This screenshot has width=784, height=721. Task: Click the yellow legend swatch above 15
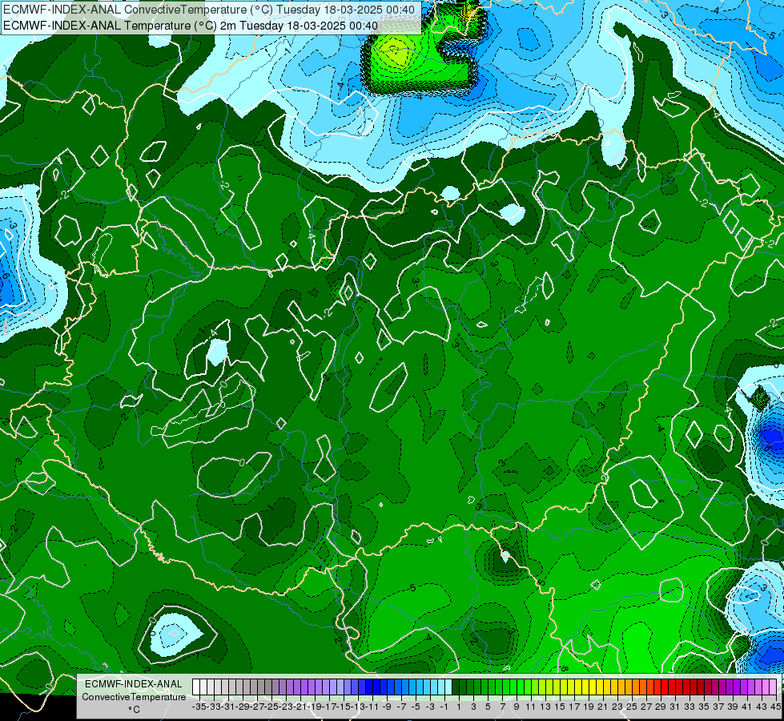tap(557, 687)
